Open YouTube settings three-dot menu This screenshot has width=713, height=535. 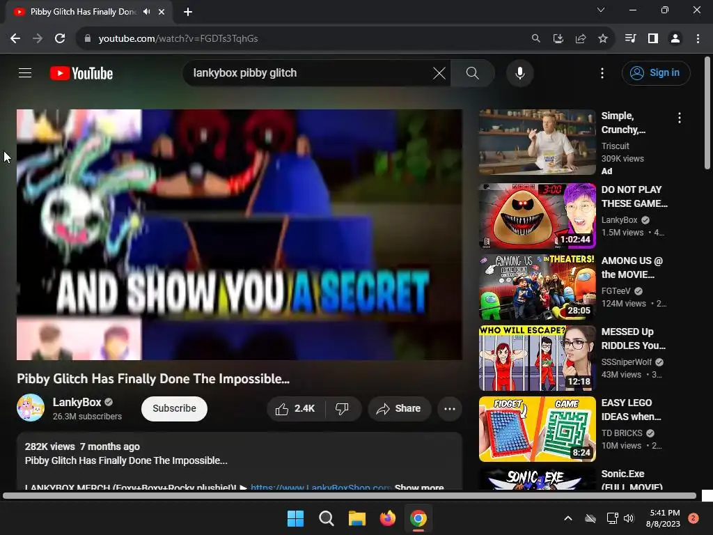602,72
